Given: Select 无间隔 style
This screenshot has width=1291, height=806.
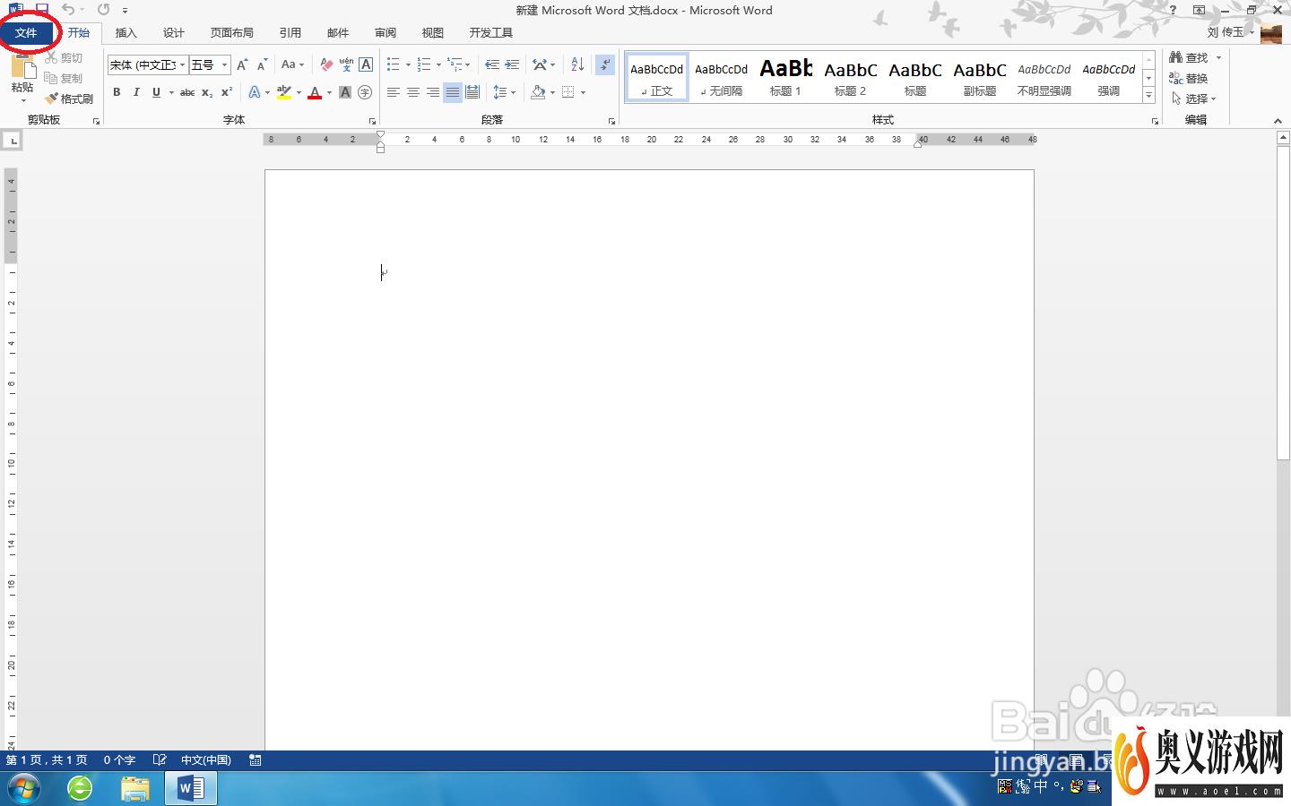Looking at the screenshot, I should (x=722, y=77).
